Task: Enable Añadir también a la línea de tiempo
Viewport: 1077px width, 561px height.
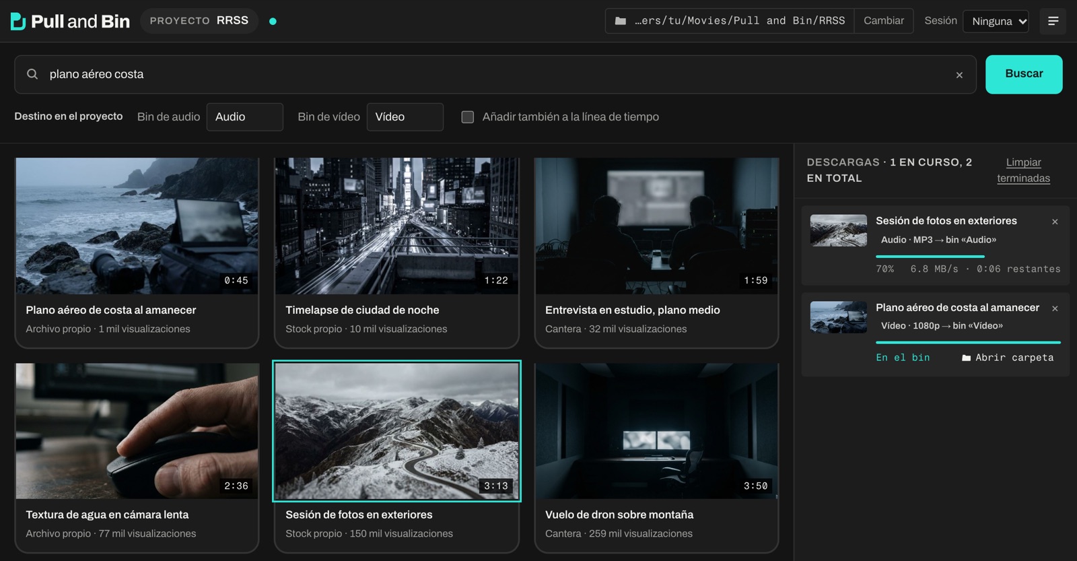Action: pyautogui.click(x=468, y=117)
